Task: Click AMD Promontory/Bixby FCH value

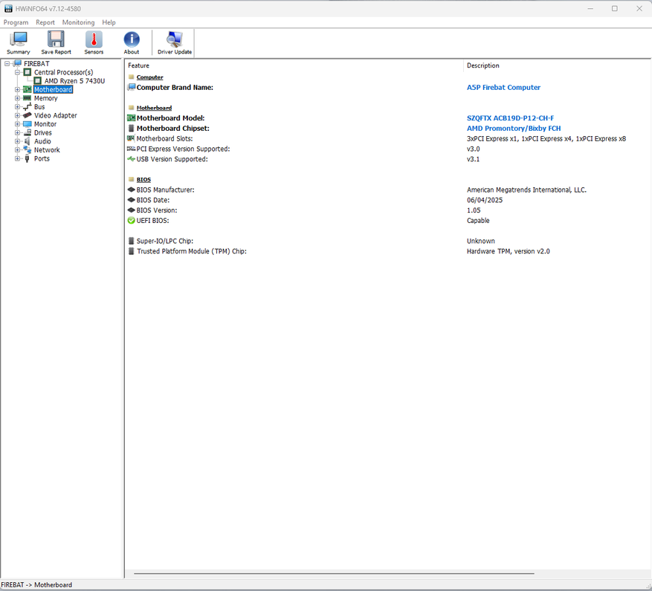Action: pyautogui.click(x=514, y=128)
